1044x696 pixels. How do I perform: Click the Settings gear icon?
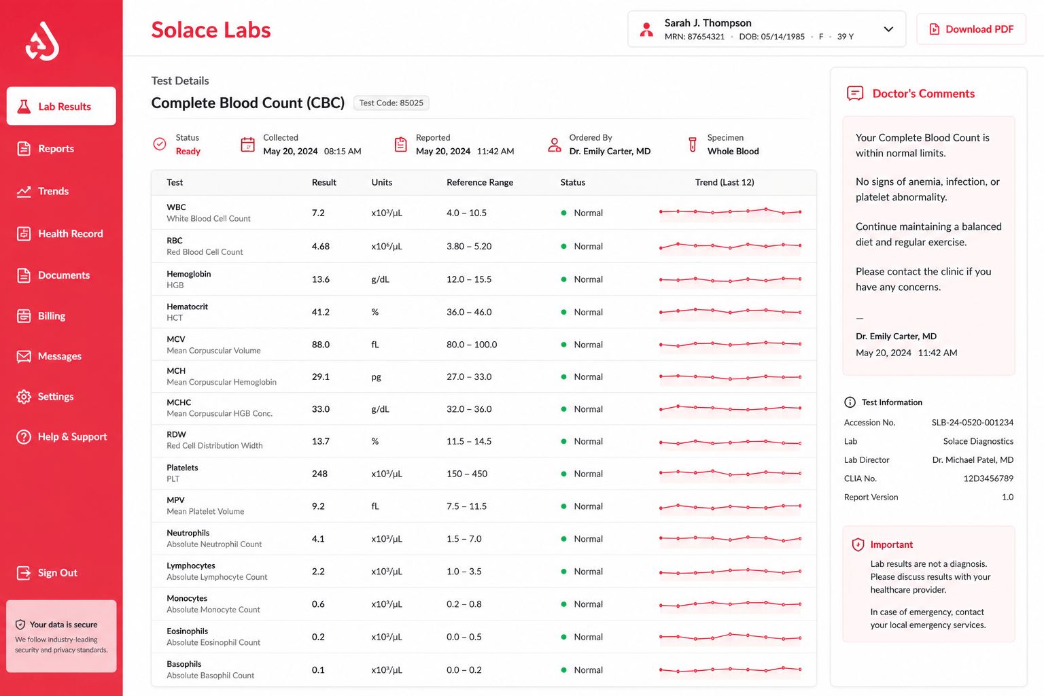(24, 397)
